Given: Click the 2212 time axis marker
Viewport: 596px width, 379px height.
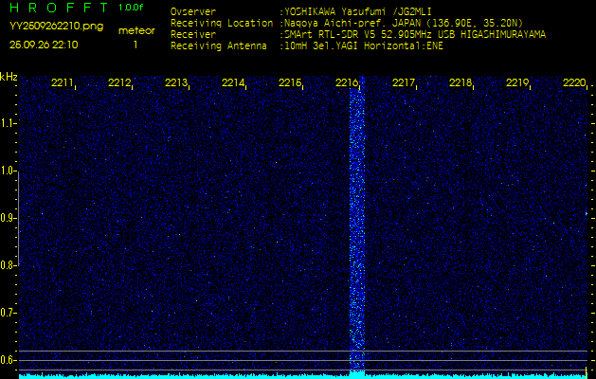Looking at the screenshot, I should pyautogui.click(x=119, y=82).
